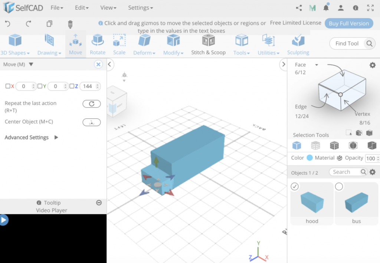
Task: Click the Center Object button
Action: click(x=91, y=122)
